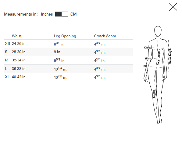Click the Inseam label on figure's leg
Viewport: 182px width, 142px height.
pyautogui.click(x=154, y=94)
